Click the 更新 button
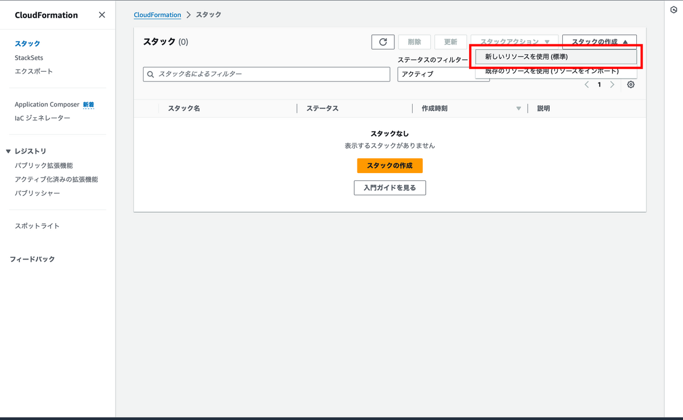Image resolution: width=683 pixels, height=420 pixels. [451, 42]
